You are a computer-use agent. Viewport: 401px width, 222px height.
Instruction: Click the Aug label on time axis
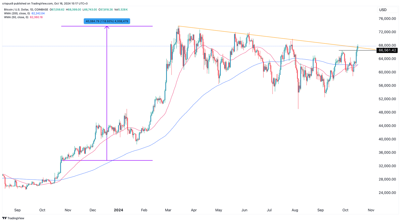(x=295, y=210)
